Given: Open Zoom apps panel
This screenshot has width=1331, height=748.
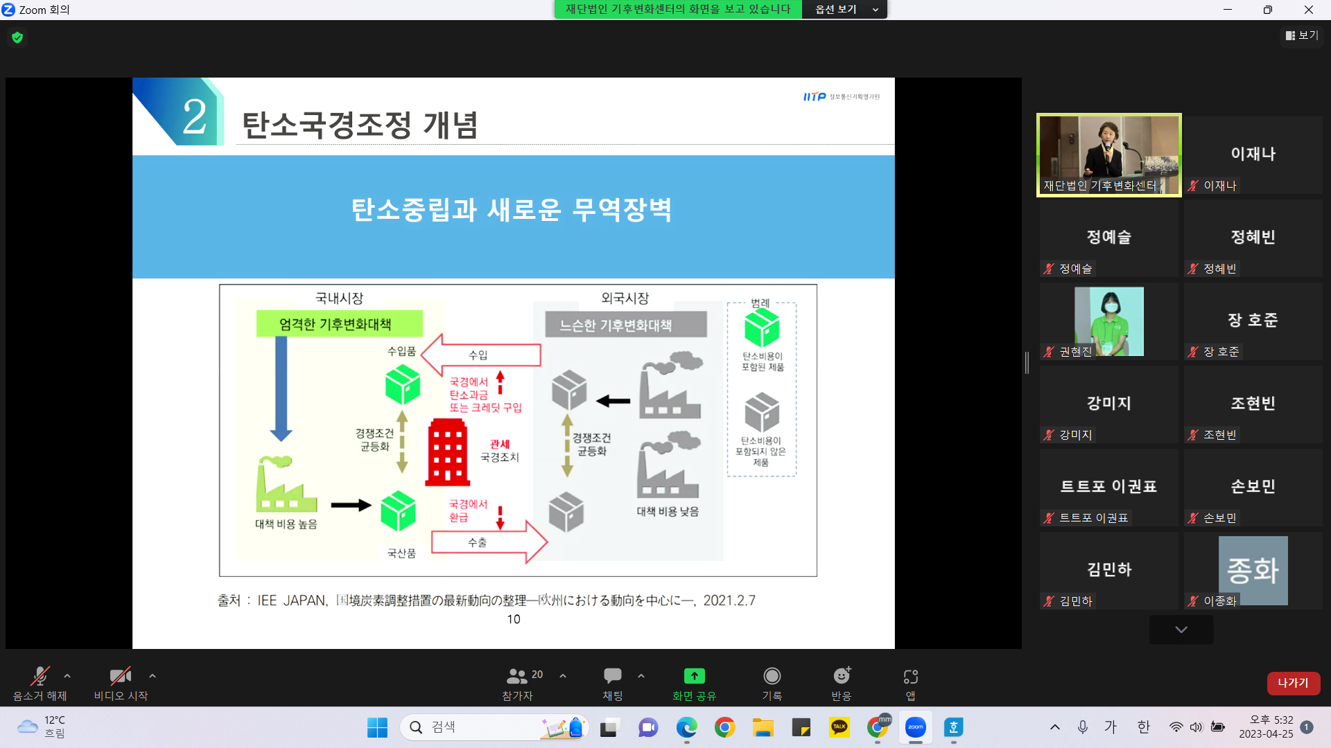Looking at the screenshot, I should tap(910, 683).
